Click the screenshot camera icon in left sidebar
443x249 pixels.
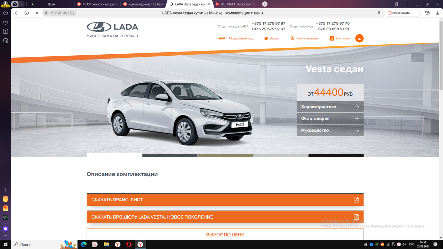tap(6, 41)
